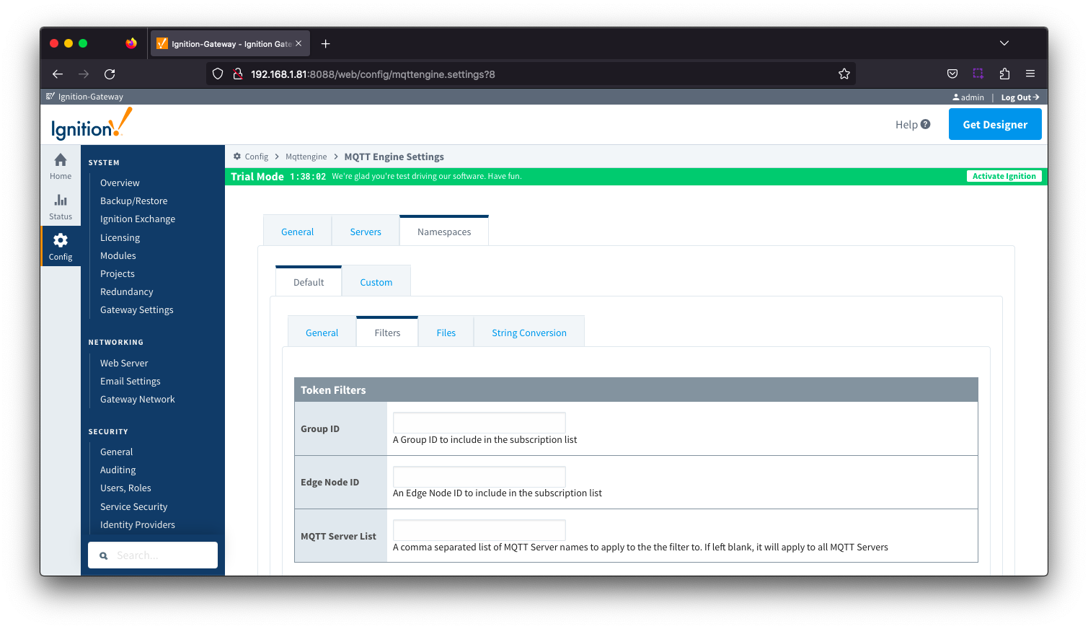Focus the sidebar Search box
The width and height of the screenshot is (1088, 629).
(x=153, y=555)
